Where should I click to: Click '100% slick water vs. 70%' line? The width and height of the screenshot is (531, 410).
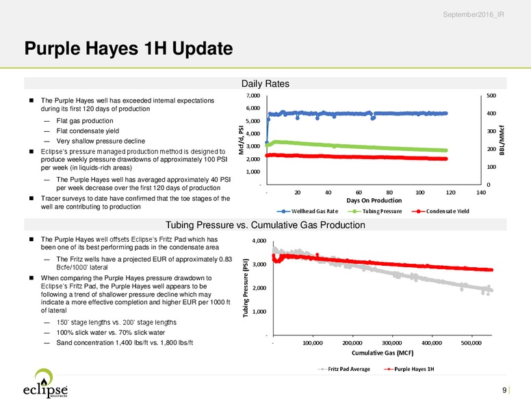click(x=110, y=333)
